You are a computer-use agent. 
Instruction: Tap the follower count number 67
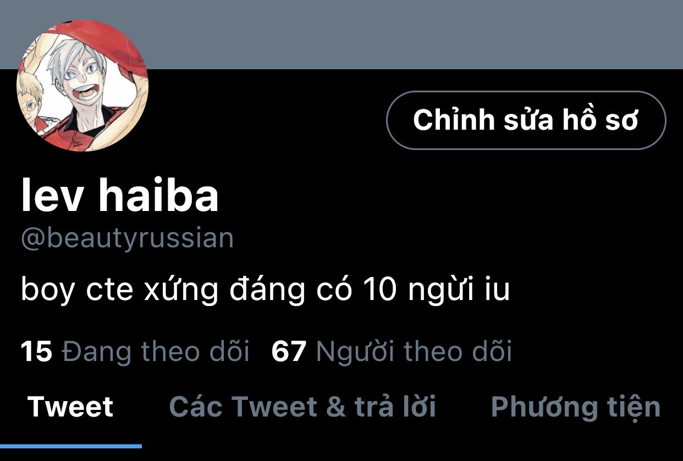(x=289, y=352)
